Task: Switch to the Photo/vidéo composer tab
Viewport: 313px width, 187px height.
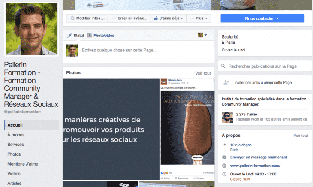Action: tap(101, 36)
